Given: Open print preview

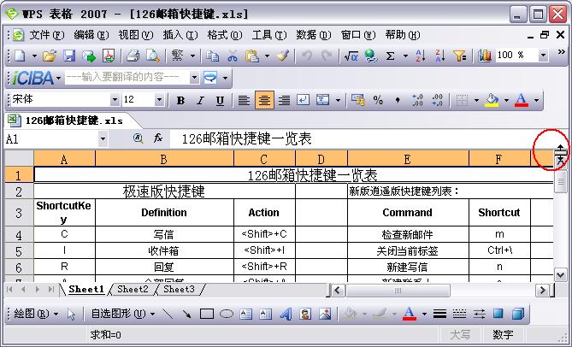Looking at the screenshot, I should (152, 56).
